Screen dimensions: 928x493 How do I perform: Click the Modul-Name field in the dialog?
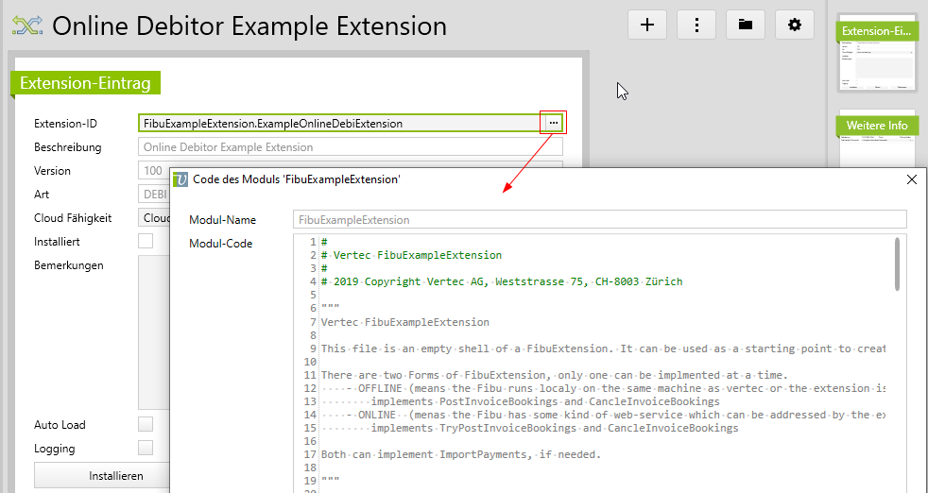click(599, 219)
